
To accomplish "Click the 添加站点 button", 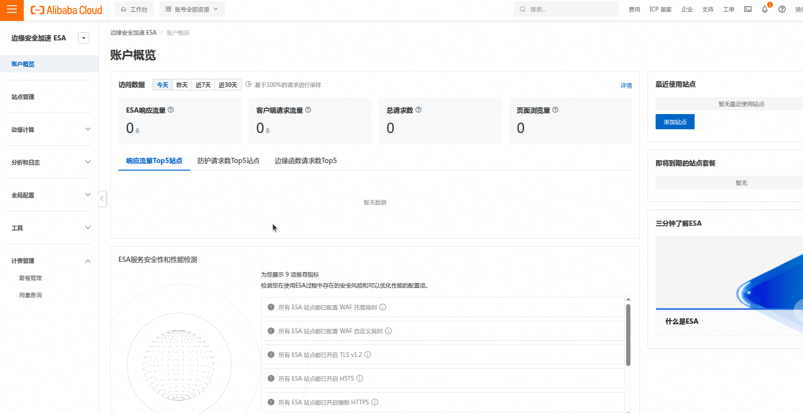I will pyautogui.click(x=675, y=122).
